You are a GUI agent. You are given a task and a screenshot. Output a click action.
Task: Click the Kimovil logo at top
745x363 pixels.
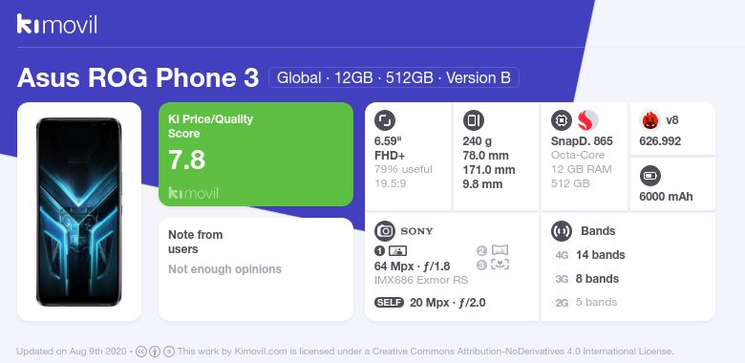click(x=57, y=24)
